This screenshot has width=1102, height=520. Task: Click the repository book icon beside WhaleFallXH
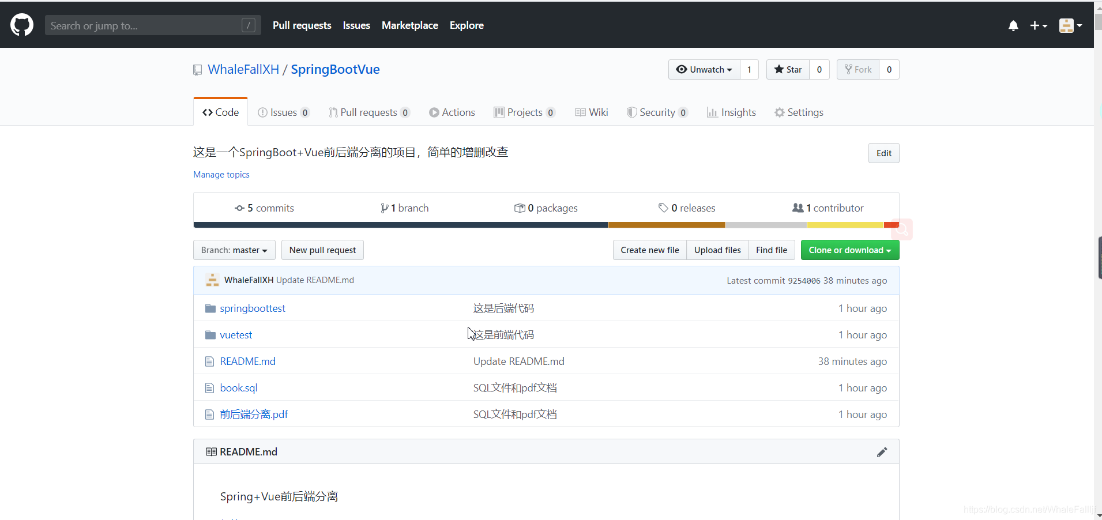(198, 70)
